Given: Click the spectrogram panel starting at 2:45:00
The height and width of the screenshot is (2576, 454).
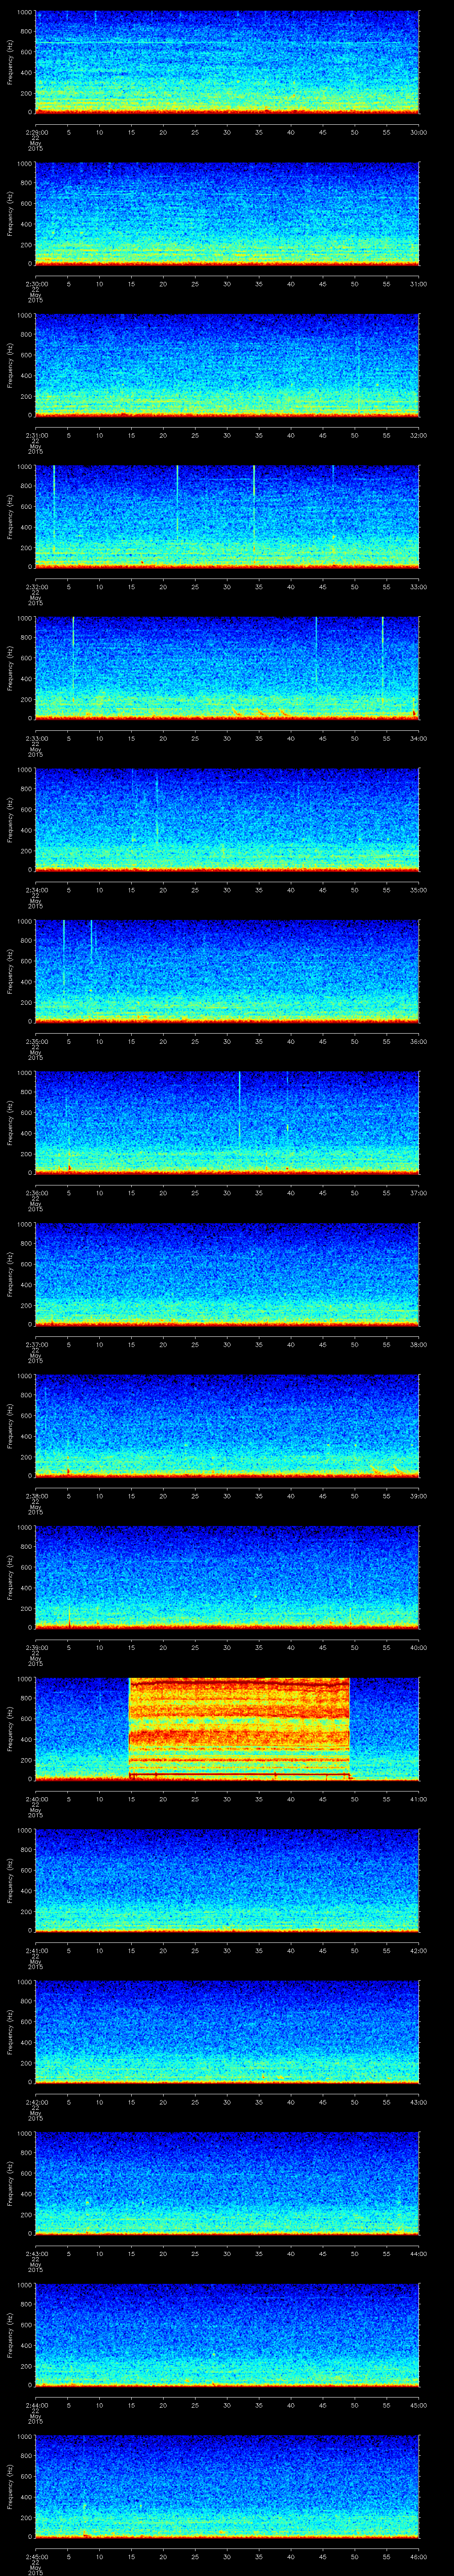Looking at the screenshot, I should coord(227,2486).
